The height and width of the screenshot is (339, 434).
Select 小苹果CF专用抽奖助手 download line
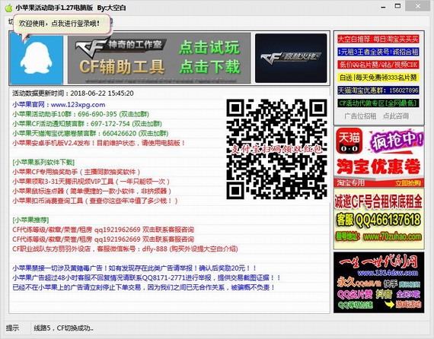pos(76,172)
